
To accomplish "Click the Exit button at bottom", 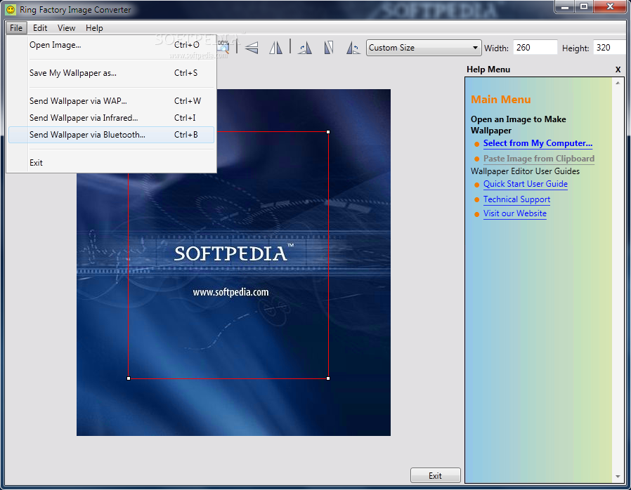I will (436, 475).
